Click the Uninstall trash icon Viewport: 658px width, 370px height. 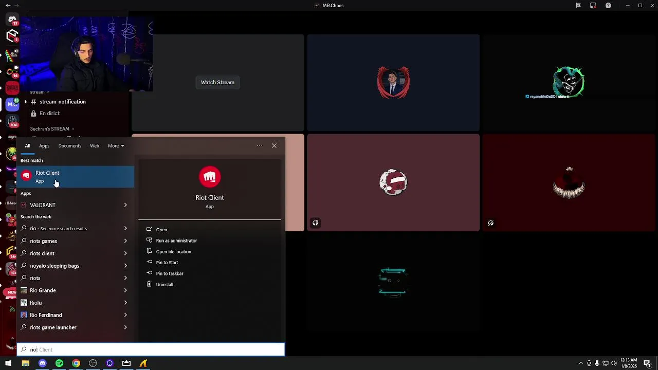pos(149,284)
